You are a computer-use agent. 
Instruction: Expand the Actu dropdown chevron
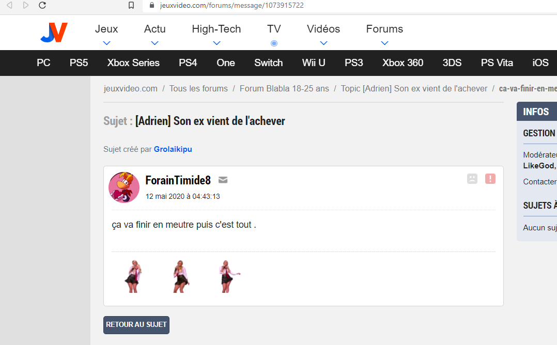(x=154, y=43)
